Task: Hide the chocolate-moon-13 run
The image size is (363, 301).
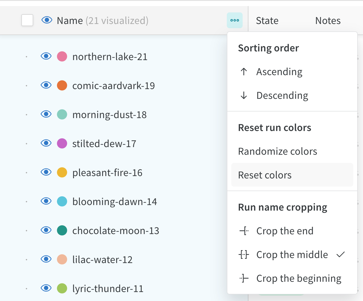Action: point(46,230)
